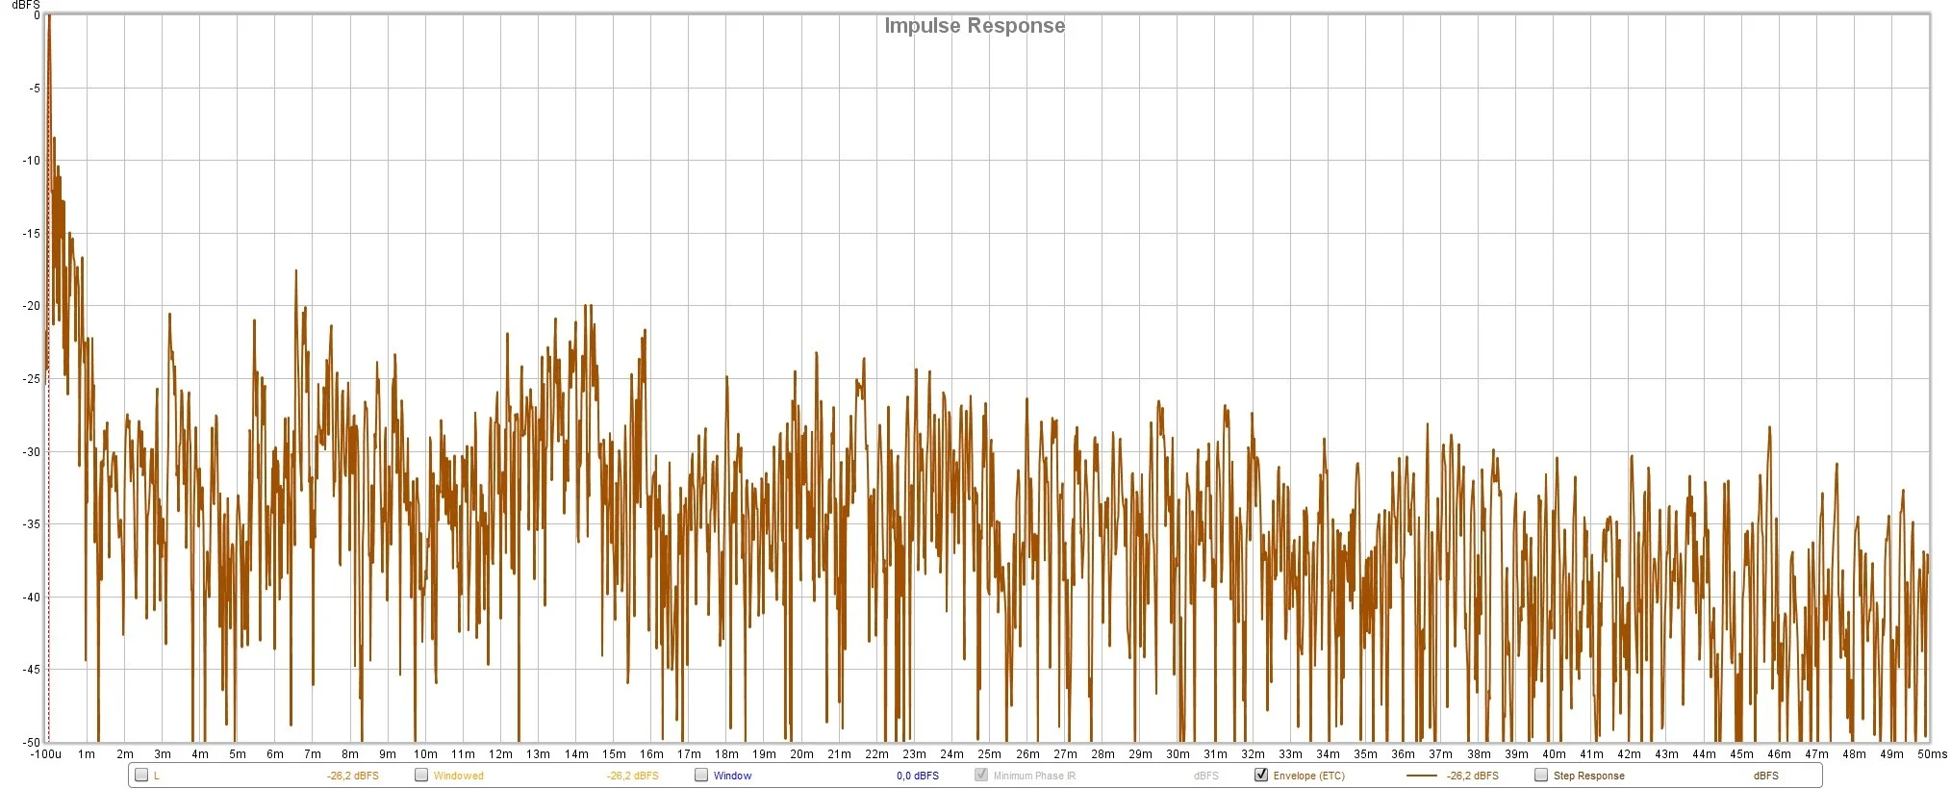Click the blue Window legend label
The height and width of the screenshot is (789, 1951).
pyautogui.click(x=732, y=776)
